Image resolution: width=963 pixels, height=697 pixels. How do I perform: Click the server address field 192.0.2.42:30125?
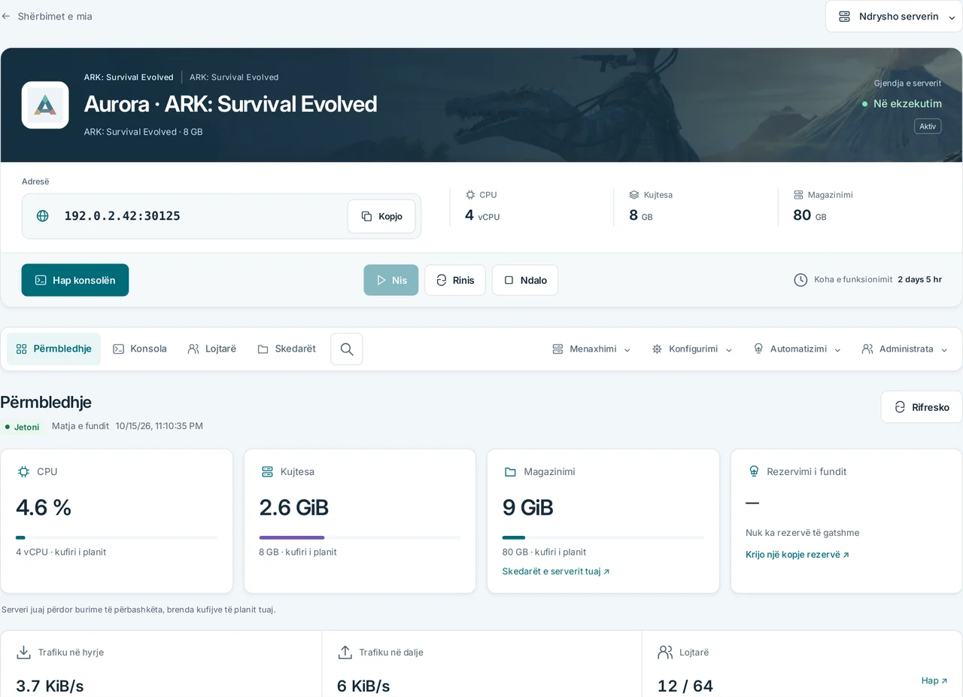click(x=221, y=216)
